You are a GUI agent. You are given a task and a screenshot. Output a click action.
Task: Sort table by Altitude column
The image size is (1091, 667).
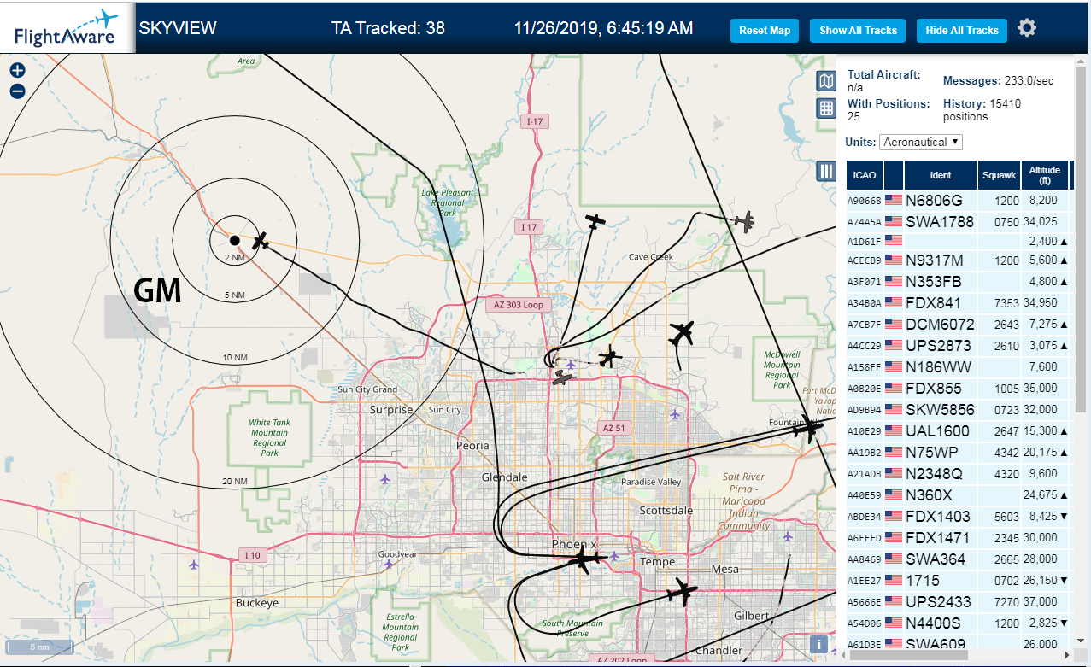click(1045, 175)
